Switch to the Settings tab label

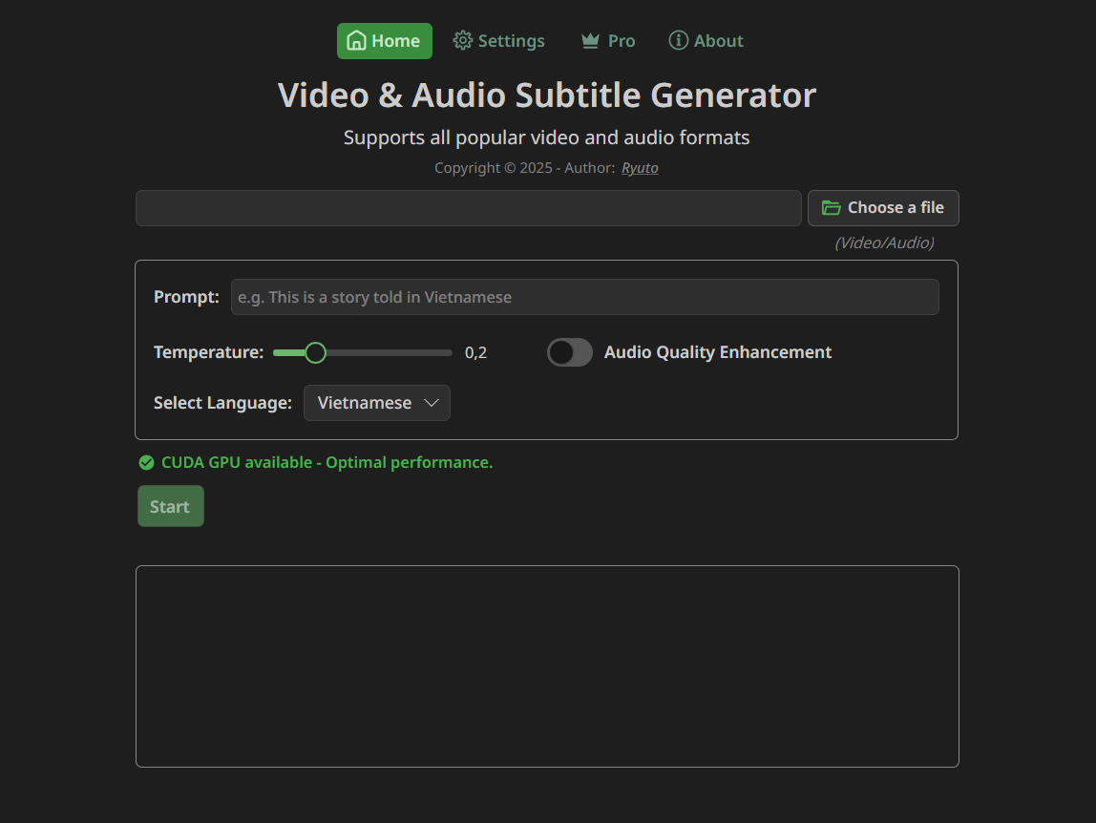511,41
